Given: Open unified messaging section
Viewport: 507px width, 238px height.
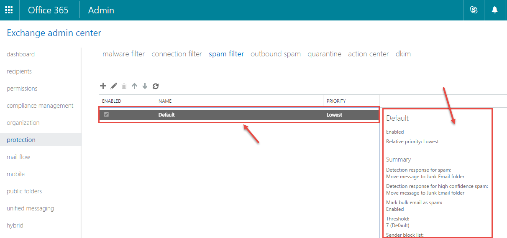Looking at the screenshot, I should [x=30, y=208].
